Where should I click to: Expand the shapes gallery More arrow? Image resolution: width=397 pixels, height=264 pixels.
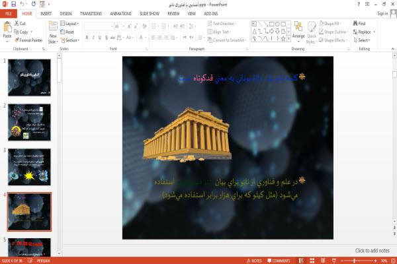tap(288, 39)
